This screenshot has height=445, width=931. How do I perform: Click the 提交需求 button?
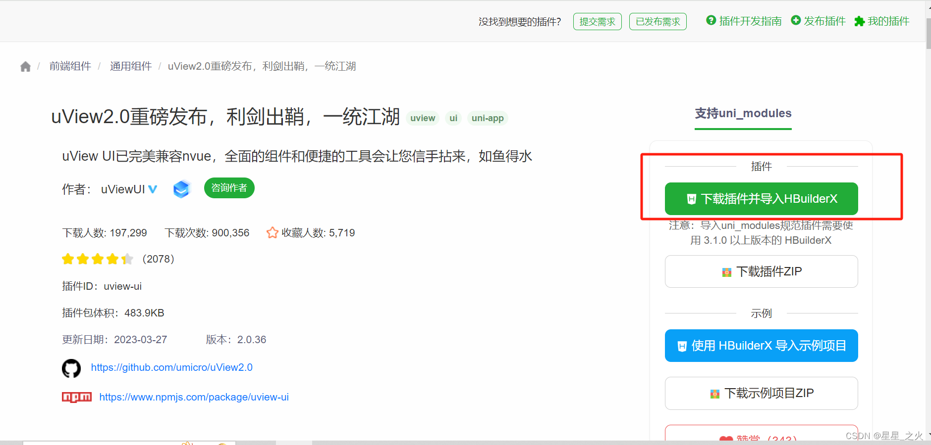click(x=597, y=21)
